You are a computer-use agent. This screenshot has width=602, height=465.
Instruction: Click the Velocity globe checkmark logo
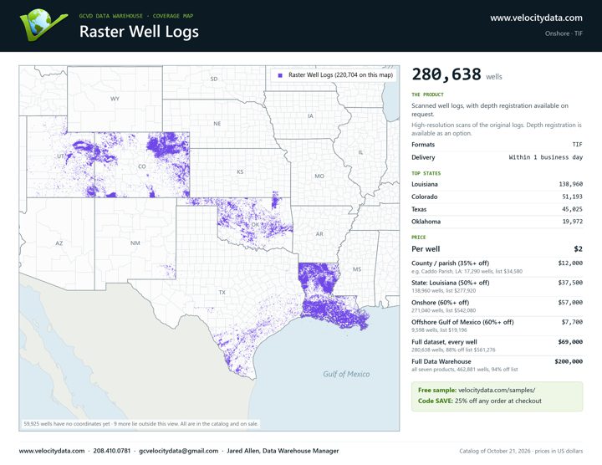pyautogui.click(x=43, y=24)
